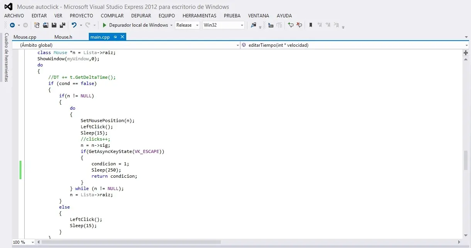Switch to the Mouse.h tab
This screenshot has height=248, width=471.
point(63,37)
